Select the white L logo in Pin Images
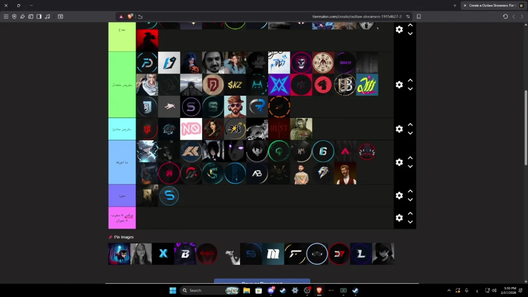Viewport: 528px width, 297px height. pyautogui.click(x=361, y=254)
